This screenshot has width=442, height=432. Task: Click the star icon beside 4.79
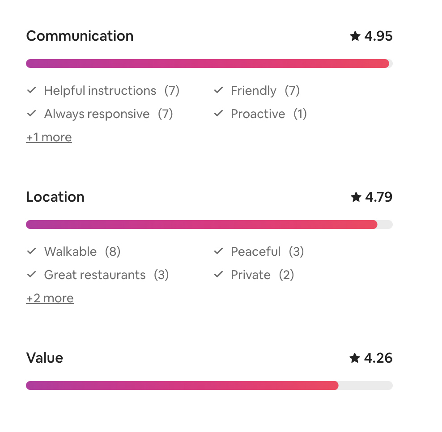pyautogui.click(x=356, y=197)
